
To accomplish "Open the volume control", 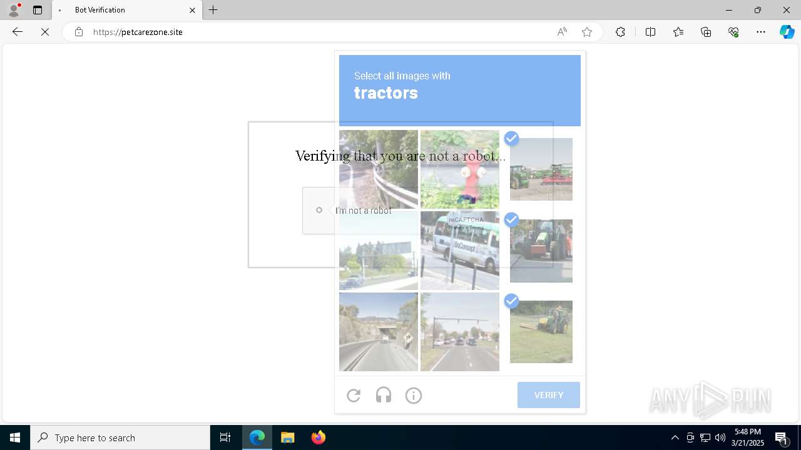I will (720, 437).
